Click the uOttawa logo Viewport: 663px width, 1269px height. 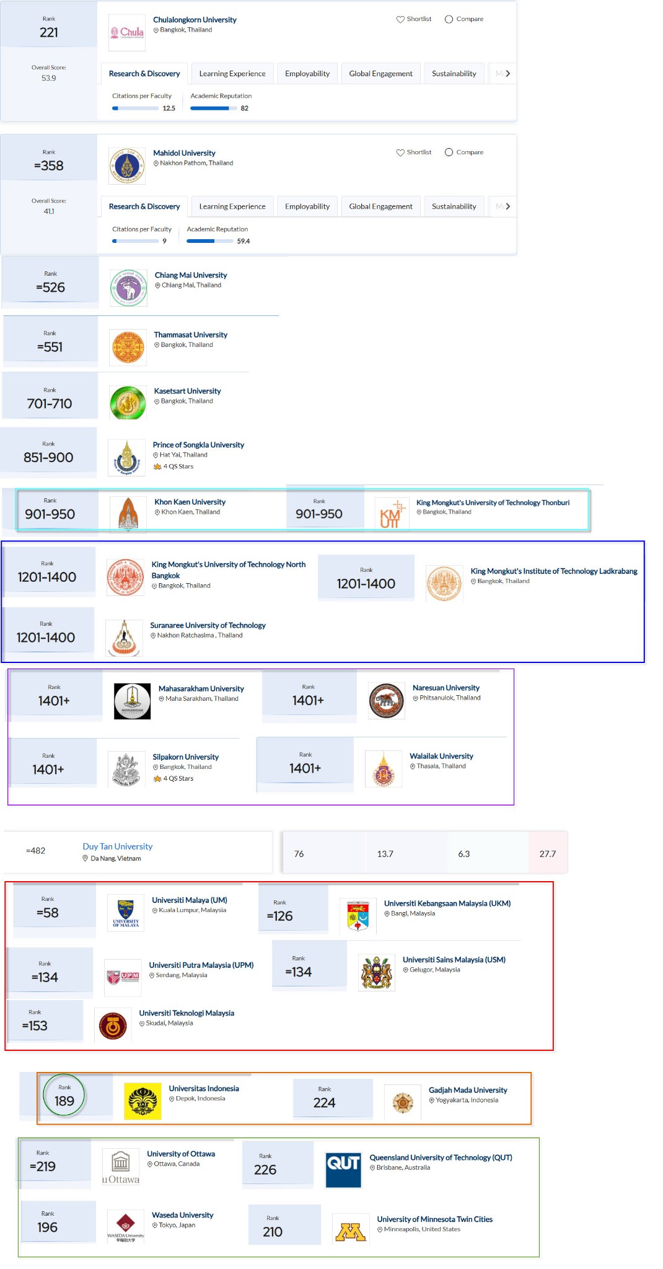coord(121,1167)
